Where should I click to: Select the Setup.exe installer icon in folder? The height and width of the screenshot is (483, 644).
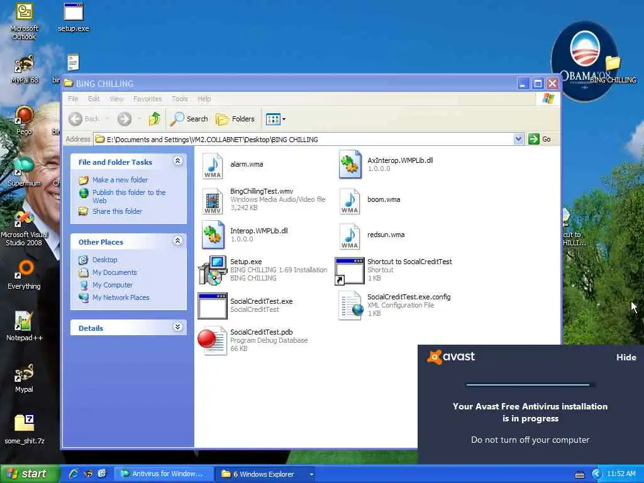213,270
